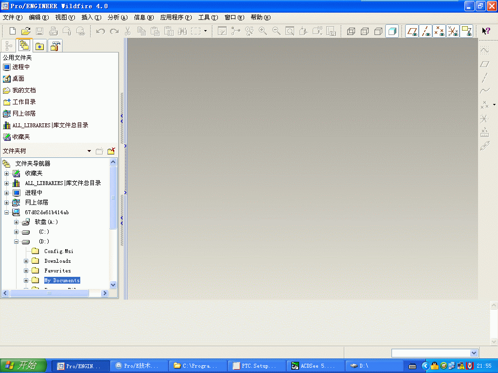
Task: Toggle datum points display
Action: coord(440,31)
